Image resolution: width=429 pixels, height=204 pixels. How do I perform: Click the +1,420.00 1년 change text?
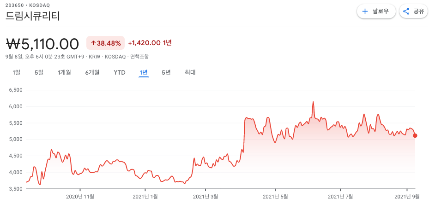point(150,43)
